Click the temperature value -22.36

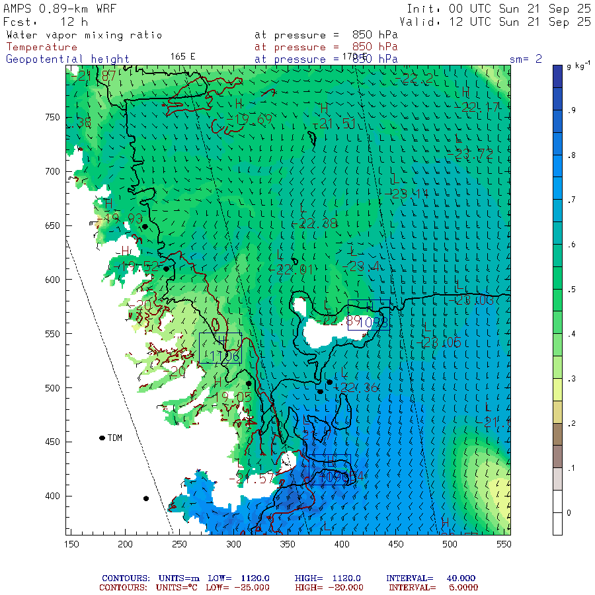(355, 387)
